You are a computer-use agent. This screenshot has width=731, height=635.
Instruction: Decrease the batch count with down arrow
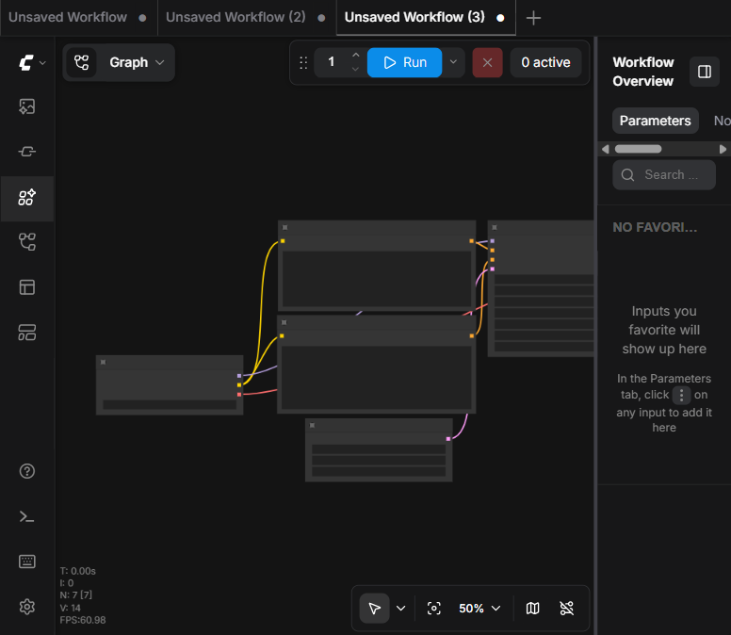(356, 69)
